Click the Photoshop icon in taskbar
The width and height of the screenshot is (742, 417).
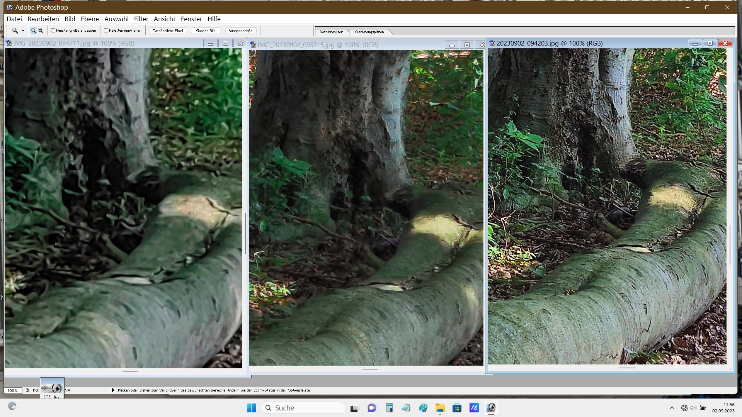[x=491, y=408]
